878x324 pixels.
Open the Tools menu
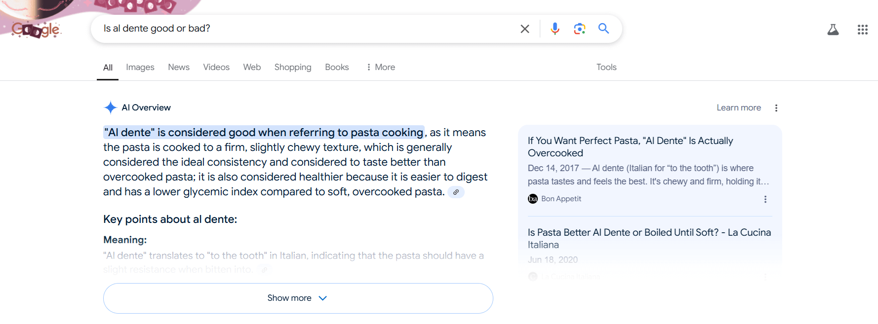[606, 67]
